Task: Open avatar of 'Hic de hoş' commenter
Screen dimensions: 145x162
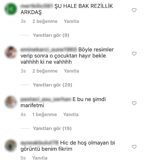Action: tap(11, 146)
